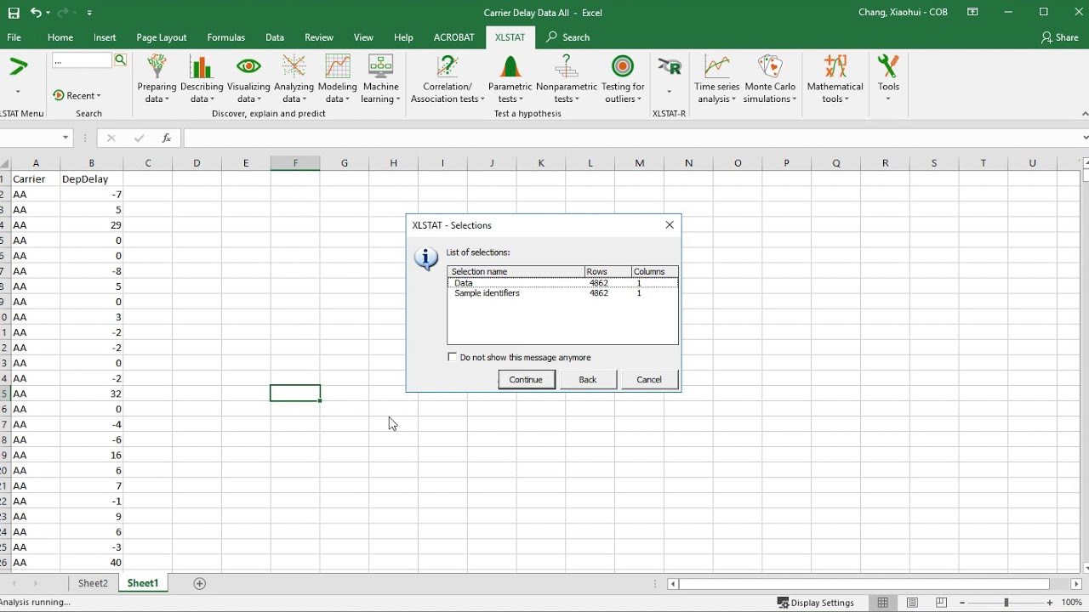Click the insert function fx icon
This screenshot has width=1089, height=612.
click(x=167, y=138)
